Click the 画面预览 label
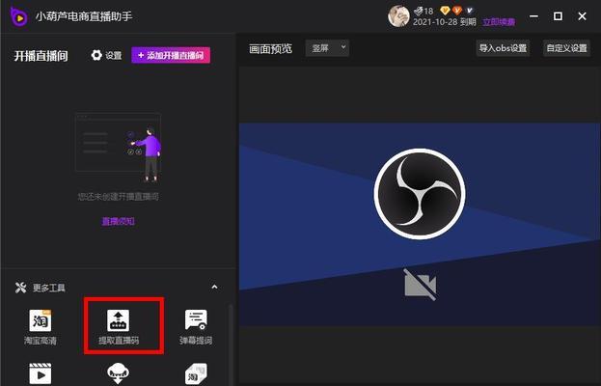Image resolution: width=601 pixels, height=386 pixels. 270,48
